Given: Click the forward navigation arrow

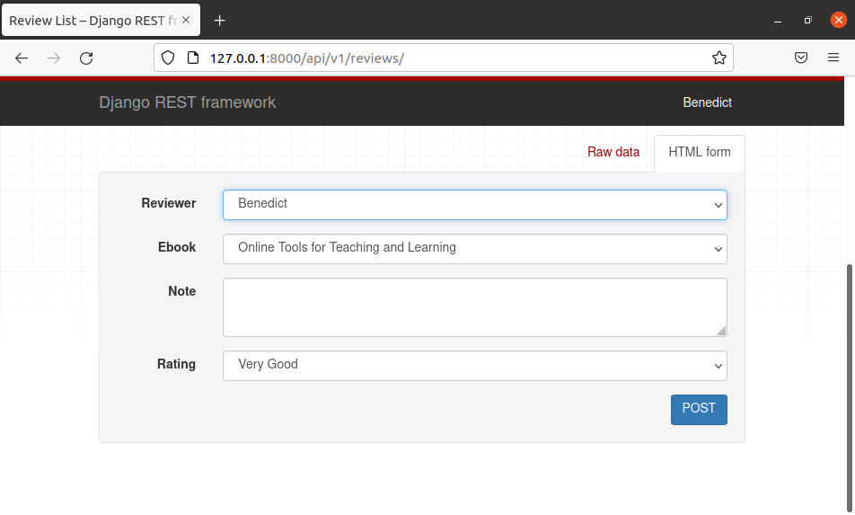Looking at the screenshot, I should tap(54, 58).
